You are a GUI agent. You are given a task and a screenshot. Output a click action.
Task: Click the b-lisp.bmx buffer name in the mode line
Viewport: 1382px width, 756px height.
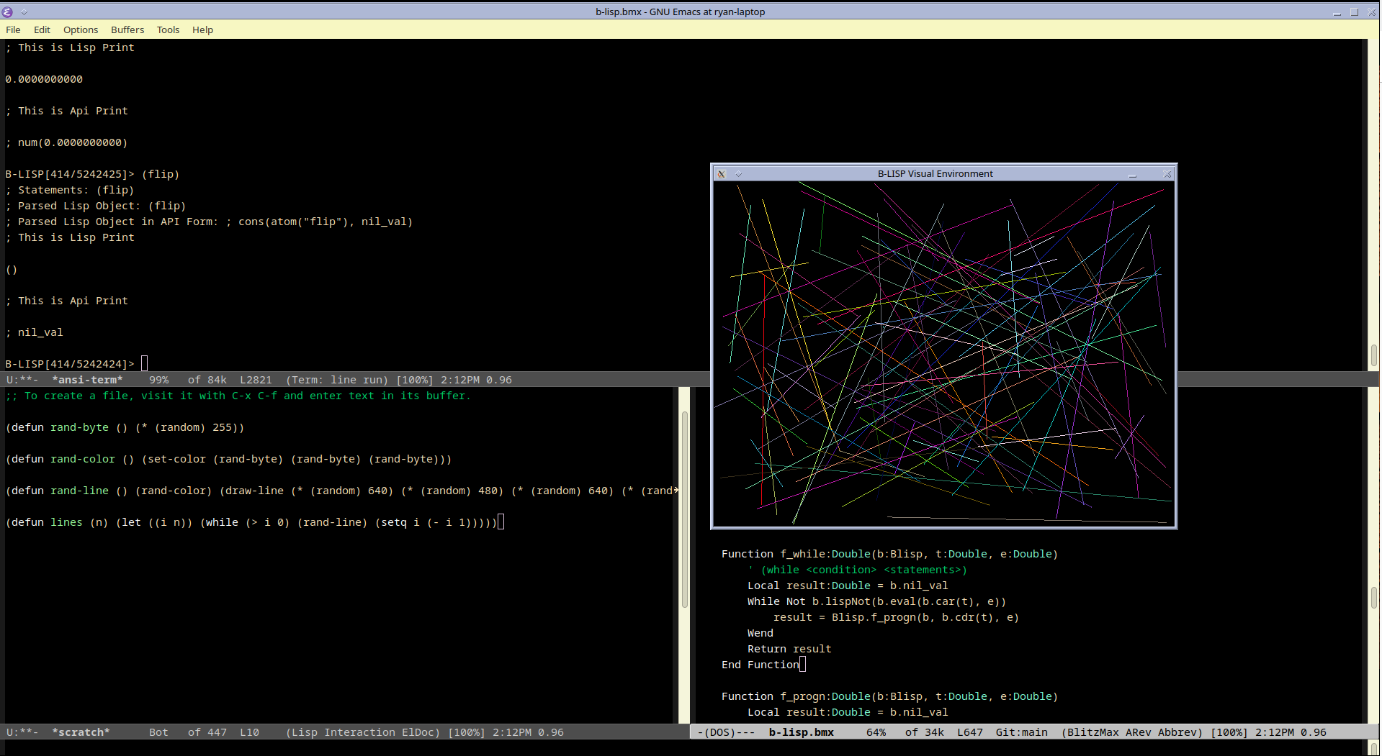[x=801, y=732]
